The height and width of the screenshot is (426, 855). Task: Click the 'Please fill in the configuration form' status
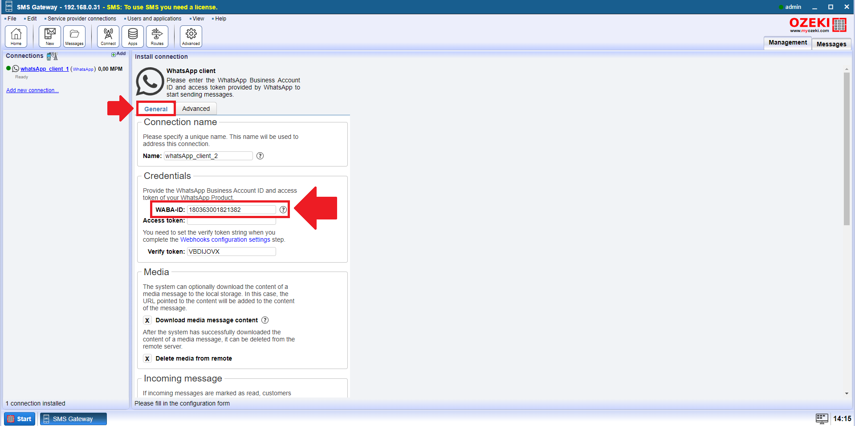(x=182, y=403)
